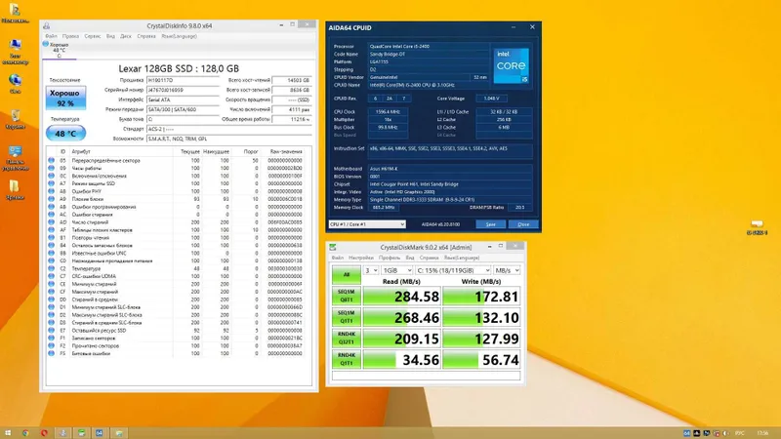
Task: Run the SEQ1M Q1T1 test button
Action: pos(347,317)
